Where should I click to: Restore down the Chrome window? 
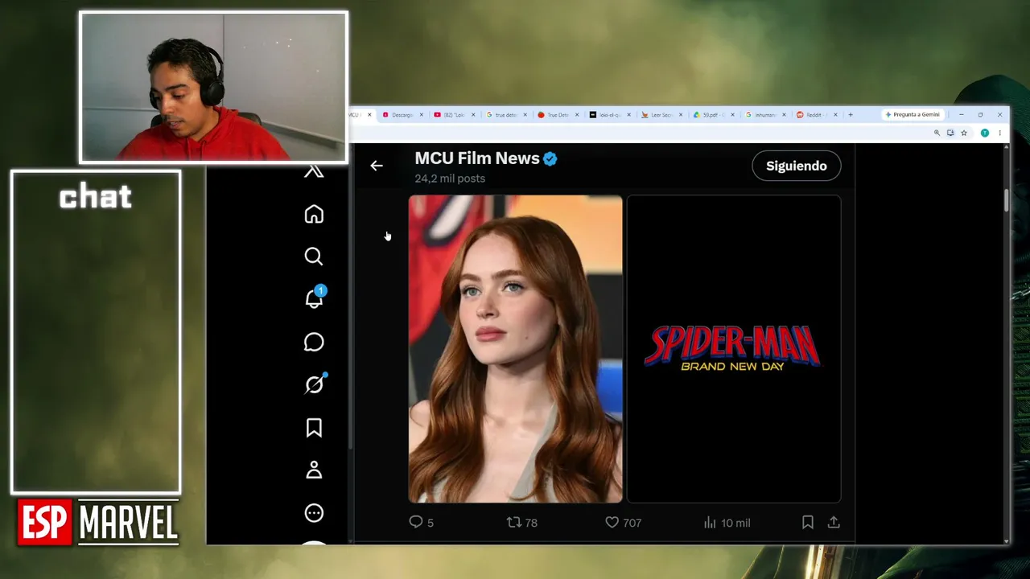[x=980, y=115]
